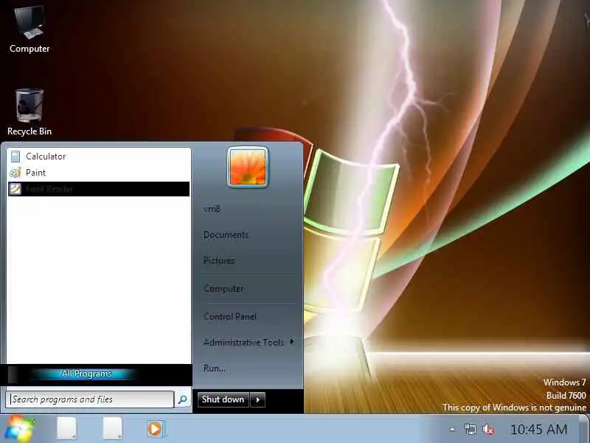Click the Shut down button
This screenshot has width=590, height=443.
click(223, 399)
